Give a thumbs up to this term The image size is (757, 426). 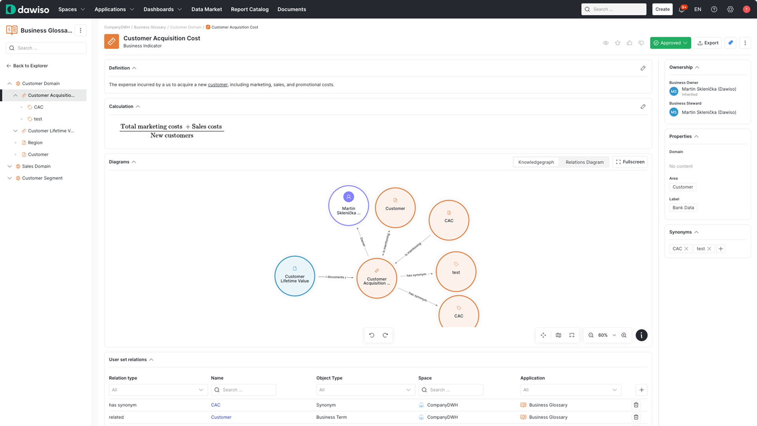[629, 43]
